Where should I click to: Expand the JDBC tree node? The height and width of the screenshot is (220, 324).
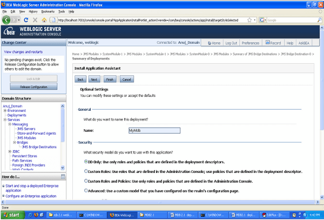[x=10, y=151]
